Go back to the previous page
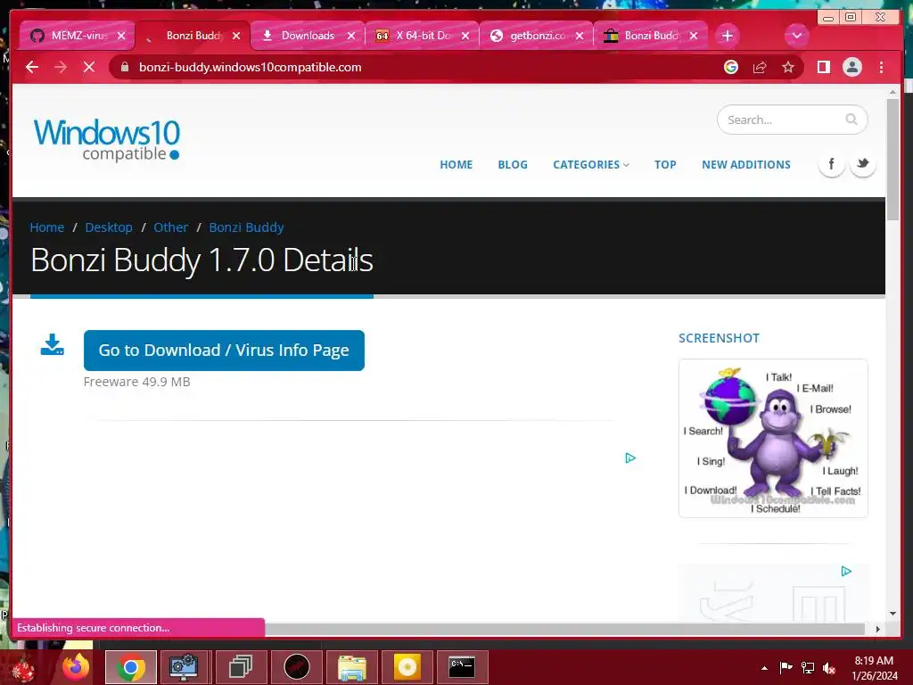913x685 pixels. [x=32, y=68]
